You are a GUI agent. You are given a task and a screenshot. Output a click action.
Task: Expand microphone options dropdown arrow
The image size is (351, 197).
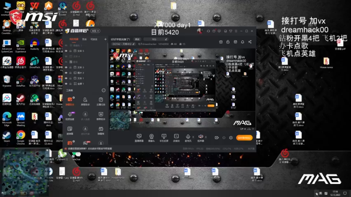(x=193, y=137)
